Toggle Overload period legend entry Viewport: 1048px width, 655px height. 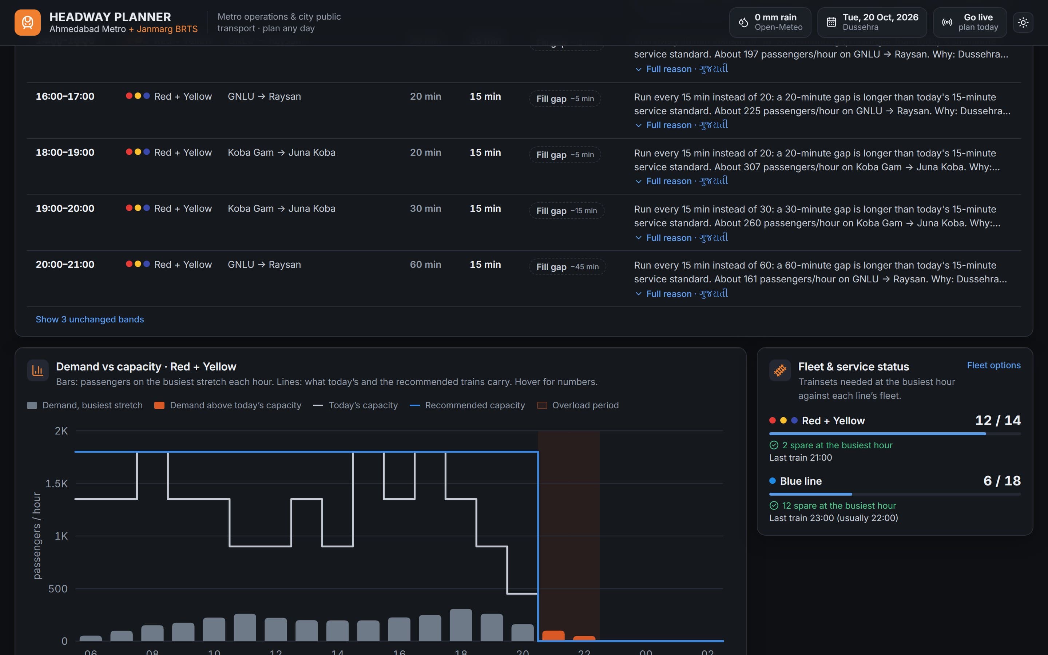[578, 405]
